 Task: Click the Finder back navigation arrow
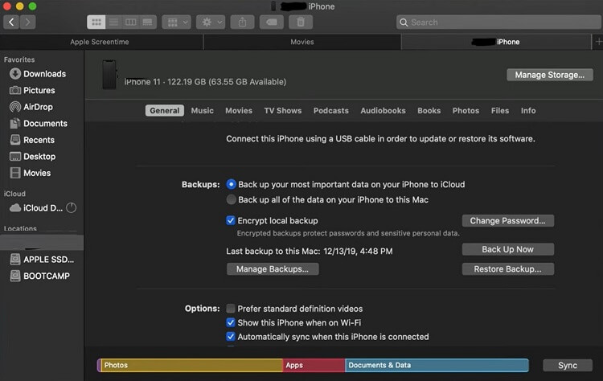point(11,23)
